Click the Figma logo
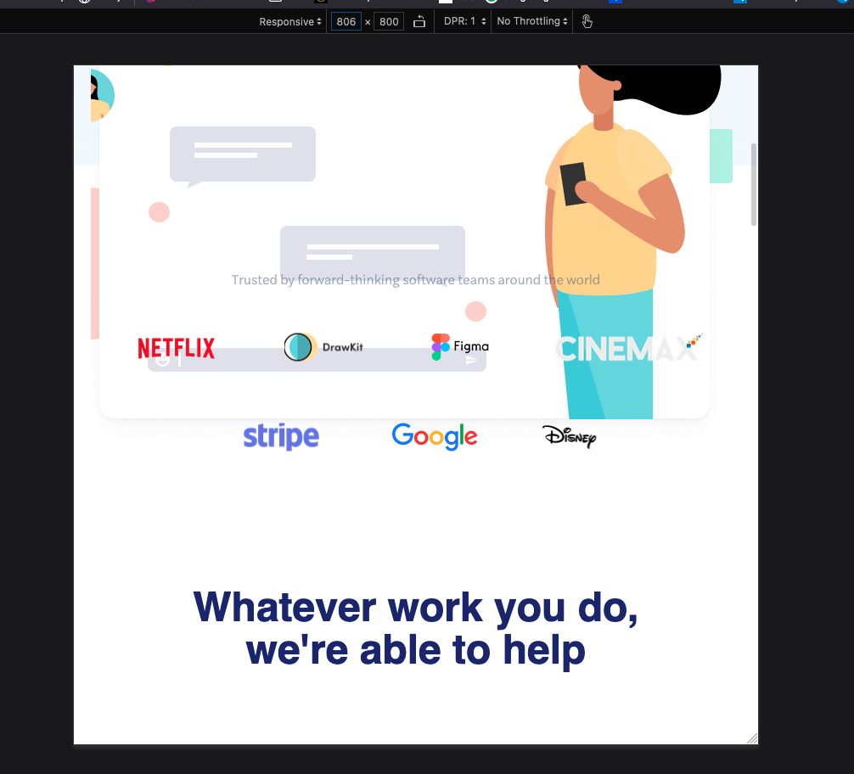This screenshot has width=854, height=774. [460, 346]
